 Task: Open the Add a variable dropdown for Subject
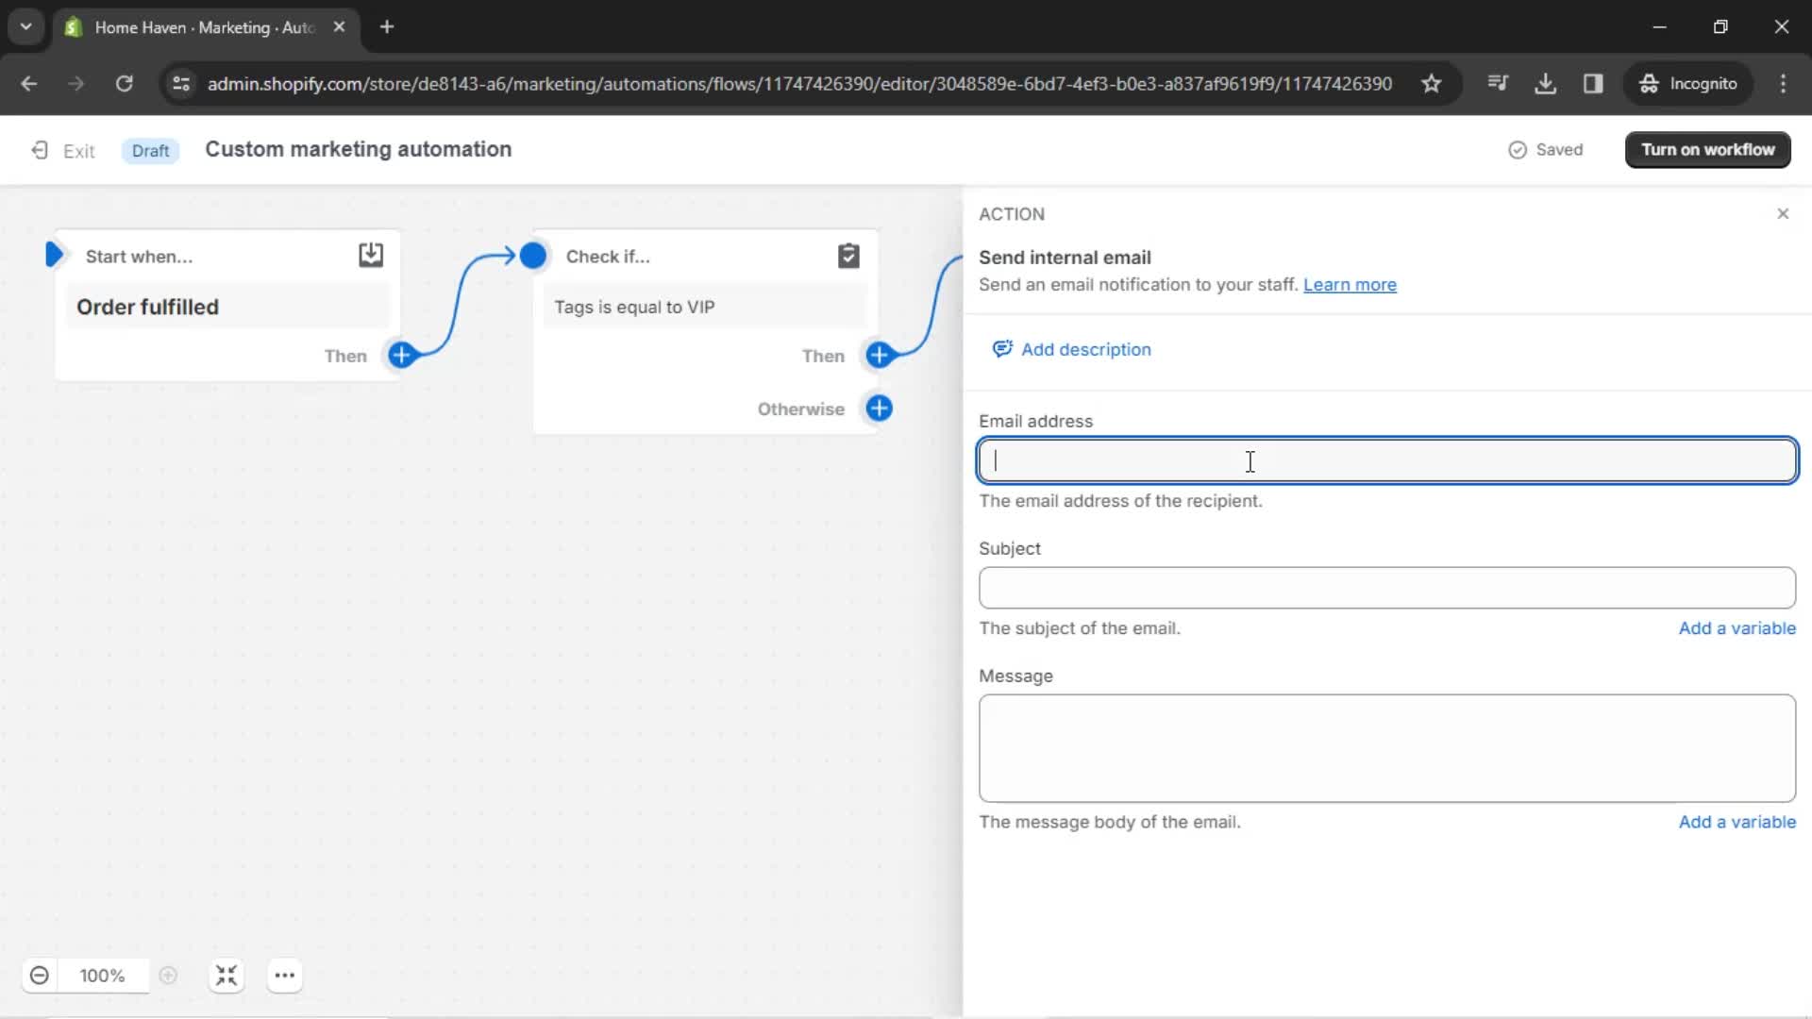coord(1738,628)
